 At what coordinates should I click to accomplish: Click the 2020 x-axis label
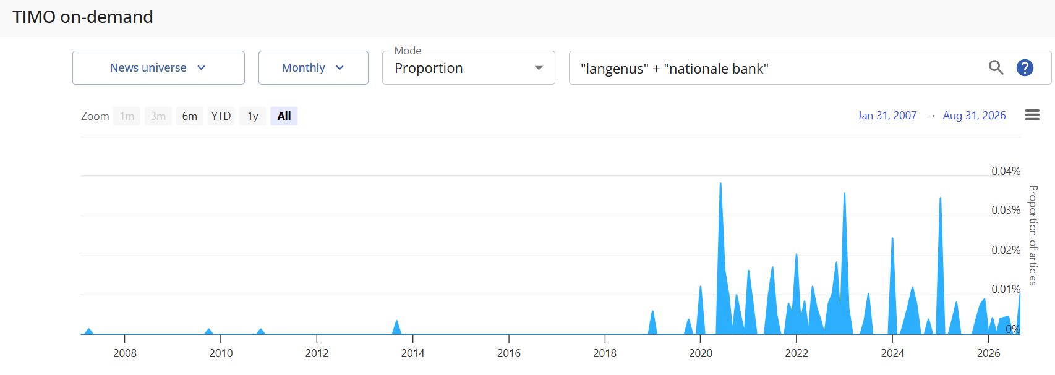pyautogui.click(x=701, y=353)
